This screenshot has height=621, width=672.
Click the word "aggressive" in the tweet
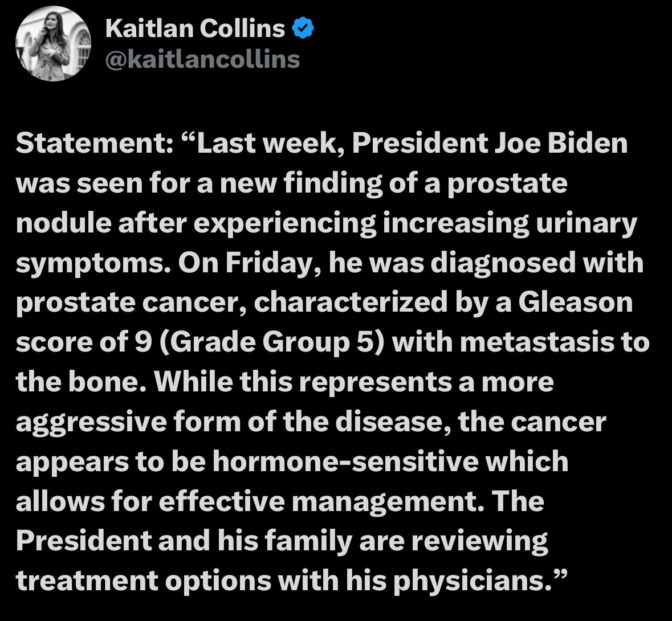pos(91,423)
